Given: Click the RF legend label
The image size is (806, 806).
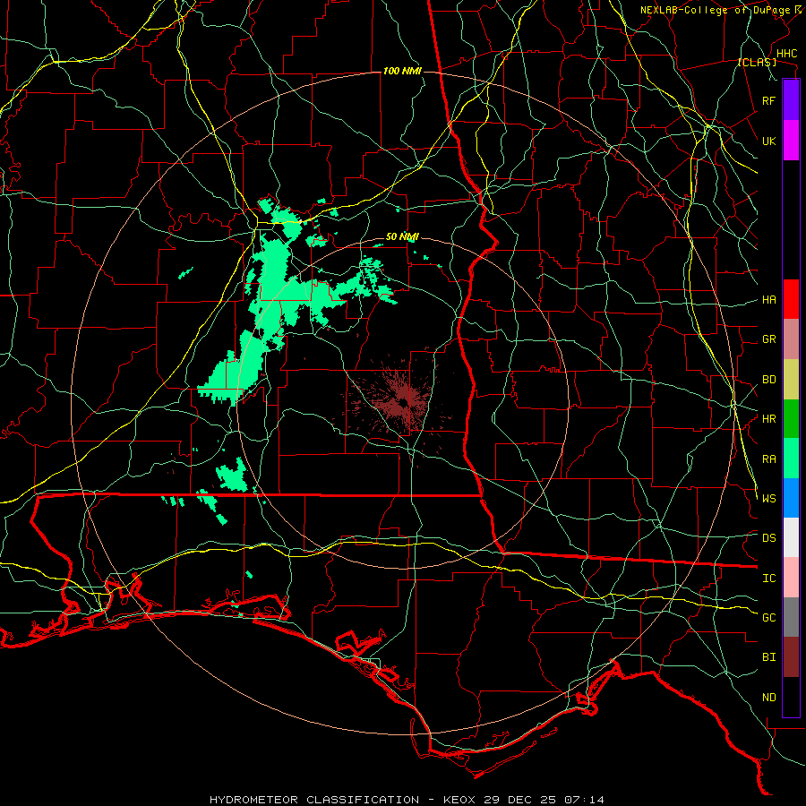Looking at the screenshot, I should tap(768, 100).
